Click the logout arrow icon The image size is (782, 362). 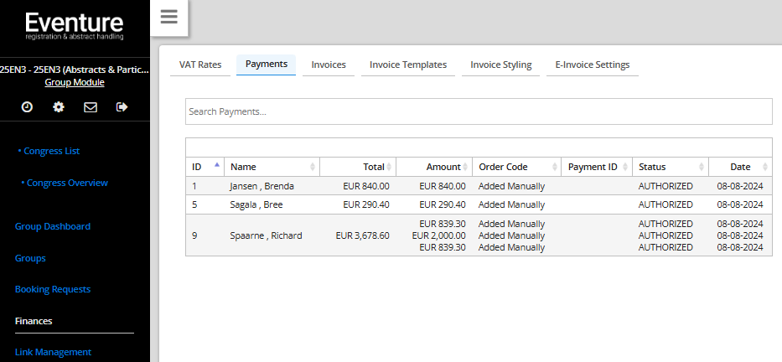click(x=122, y=106)
